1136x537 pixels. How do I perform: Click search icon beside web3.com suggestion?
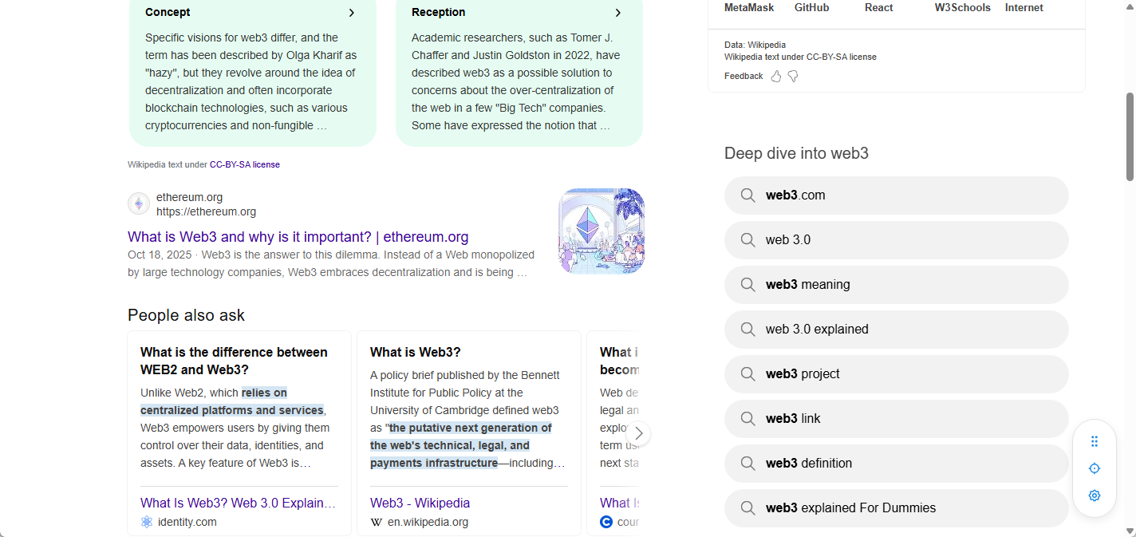[x=747, y=195]
